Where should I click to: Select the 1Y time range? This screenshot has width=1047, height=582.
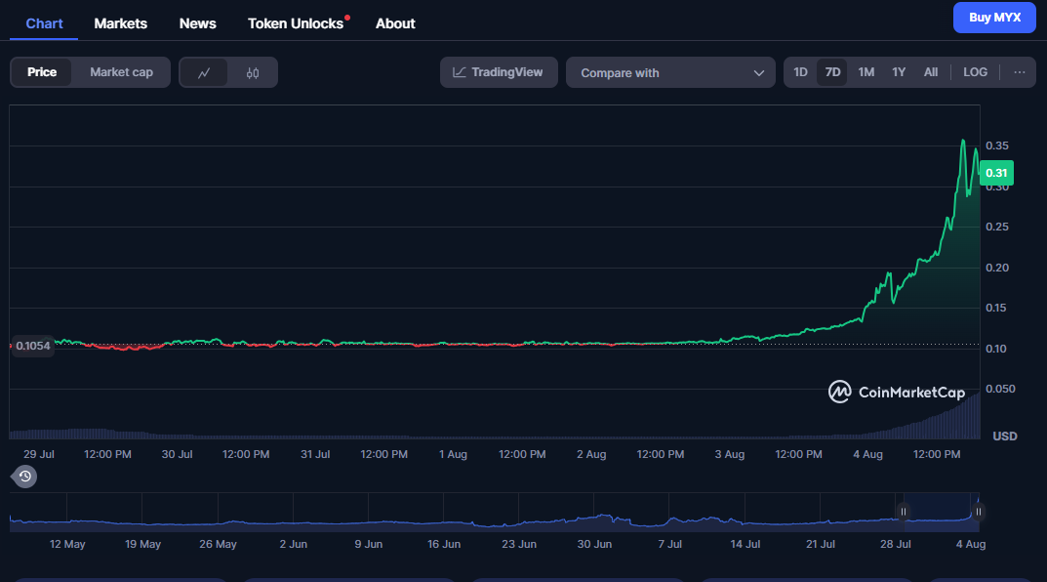(899, 72)
